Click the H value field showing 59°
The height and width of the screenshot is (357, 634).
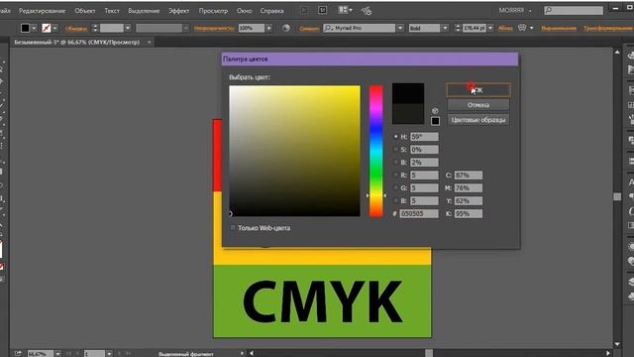coord(424,137)
